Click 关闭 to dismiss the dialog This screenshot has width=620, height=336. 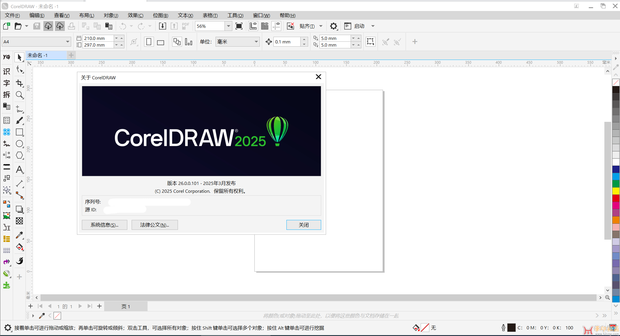(303, 225)
